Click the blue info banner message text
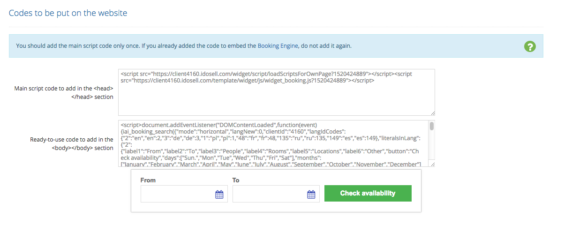Viewport: 564px width, 225px height. [131, 46]
